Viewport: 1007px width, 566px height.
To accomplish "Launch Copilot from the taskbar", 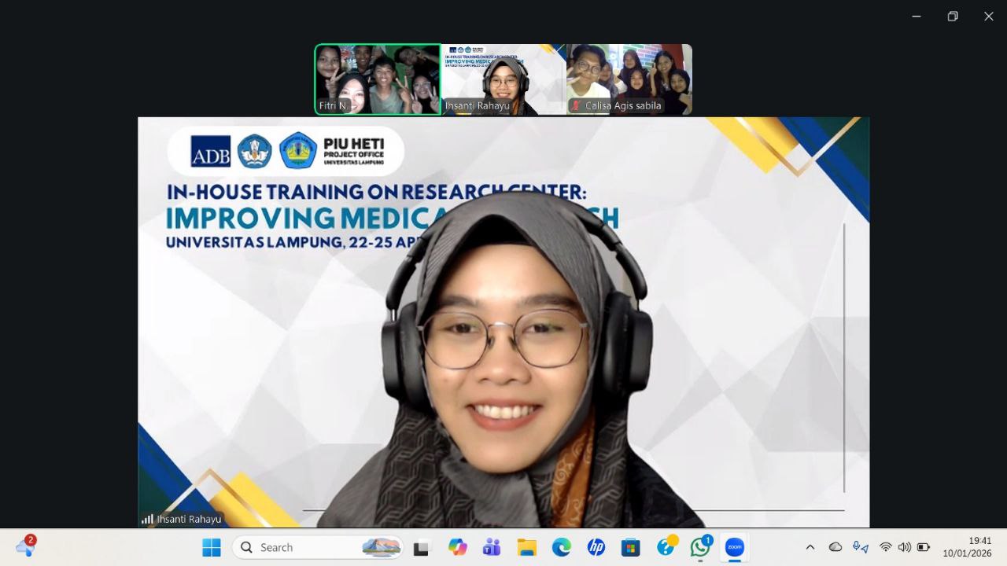I will click(x=457, y=547).
